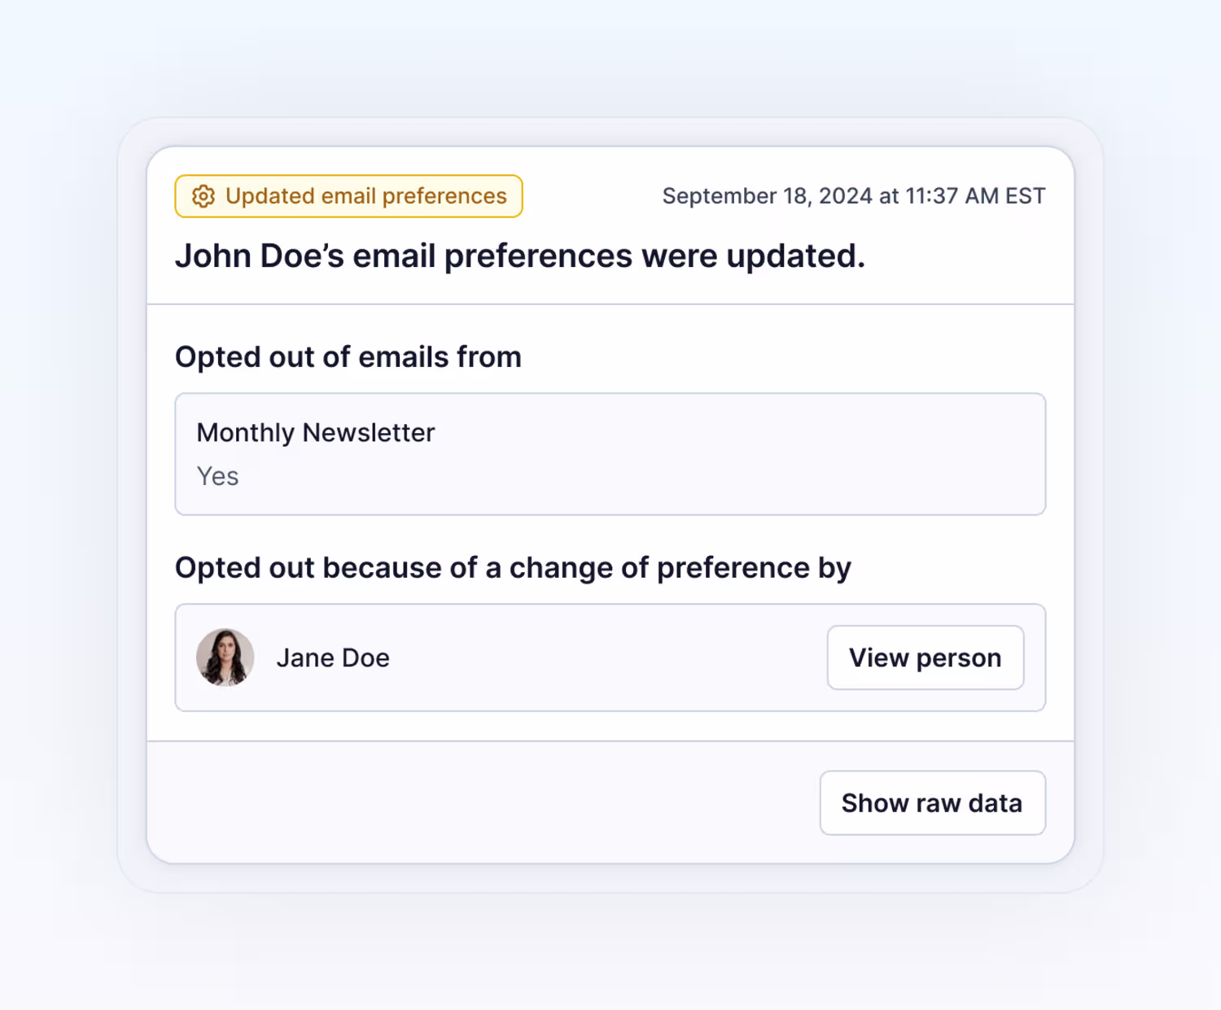Select the "Monthly Newsletter" label
Screen dimensions: 1221x1010
[x=316, y=432]
